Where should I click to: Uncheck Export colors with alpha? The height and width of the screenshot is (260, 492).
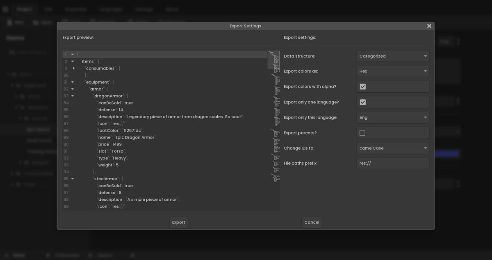coord(362,87)
